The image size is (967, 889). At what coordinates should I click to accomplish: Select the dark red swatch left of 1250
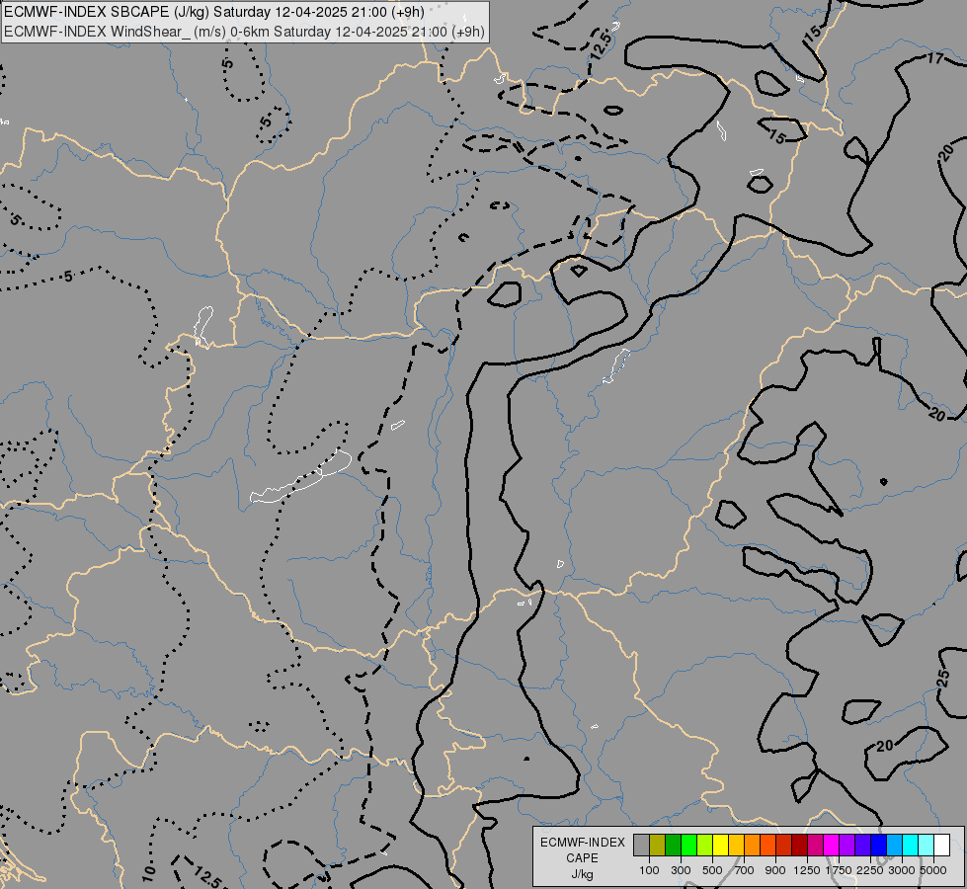click(x=799, y=846)
